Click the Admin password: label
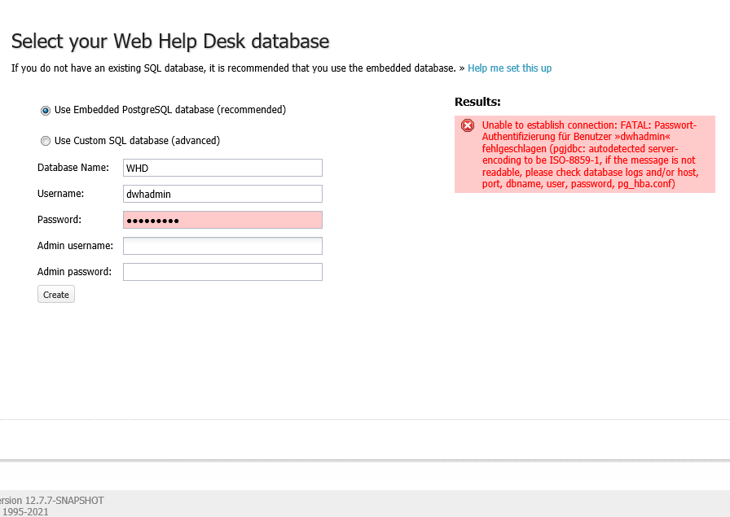This screenshot has height=517, width=730. tap(74, 272)
